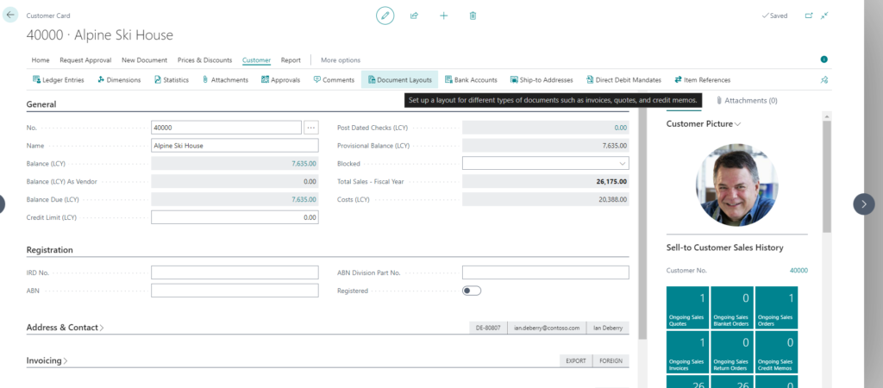Open Comments action
883x388 pixels.
[334, 80]
